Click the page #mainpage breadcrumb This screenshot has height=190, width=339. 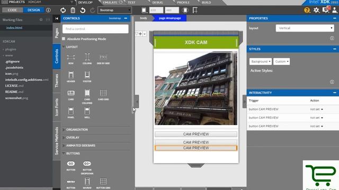[x=169, y=18]
